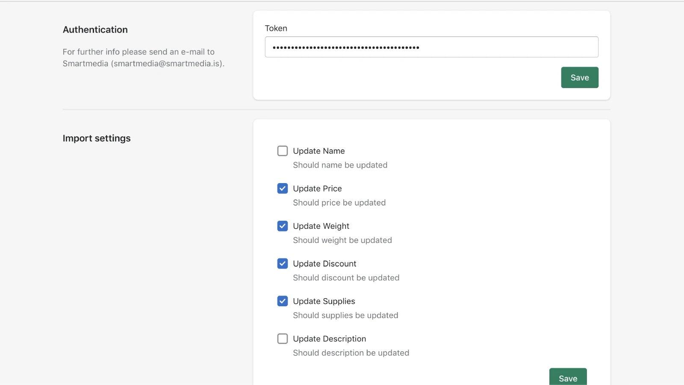684x385 pixels.
Task: Save the import settings
Action: (x=568, y=378)
